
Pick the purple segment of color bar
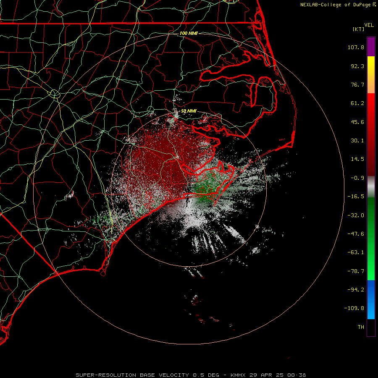[x=371, y=47]
